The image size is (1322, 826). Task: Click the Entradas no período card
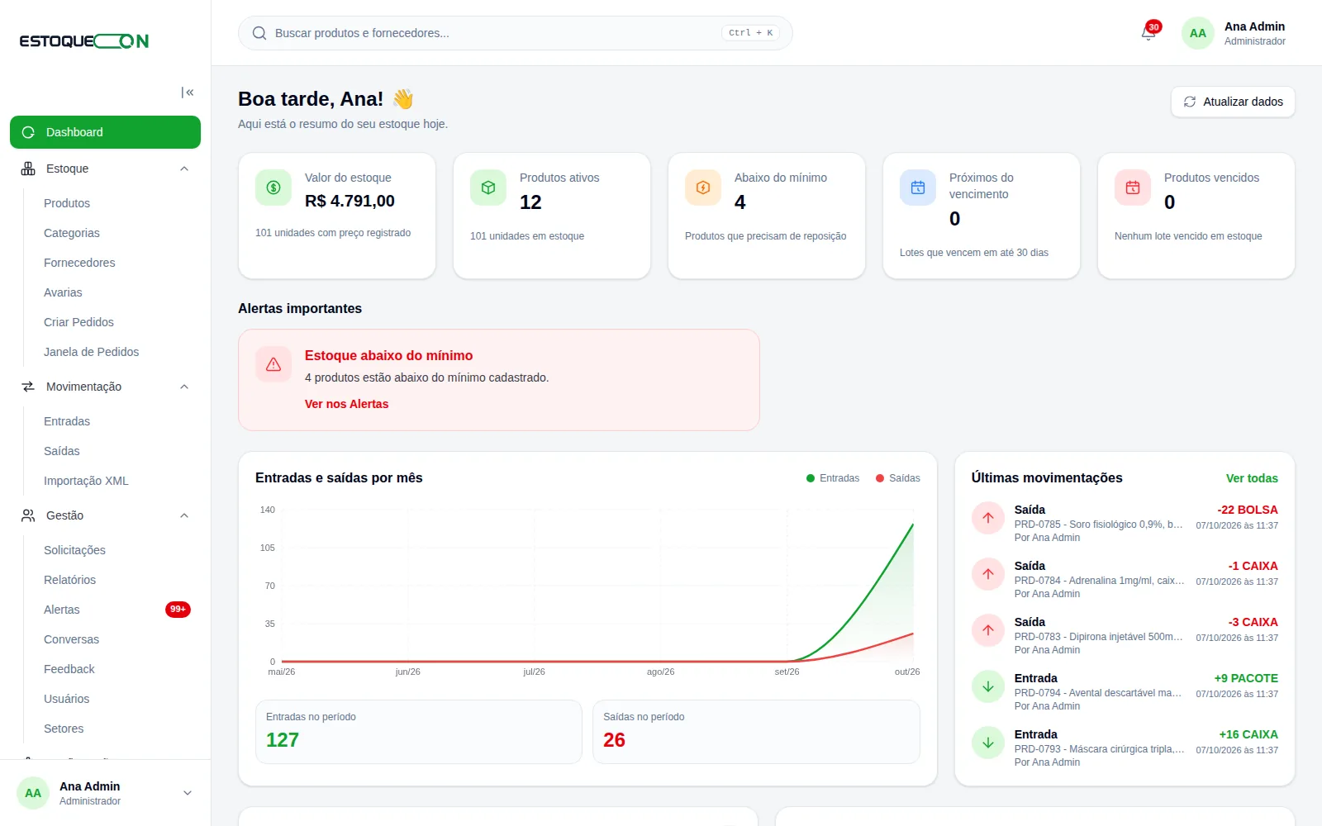419,732
